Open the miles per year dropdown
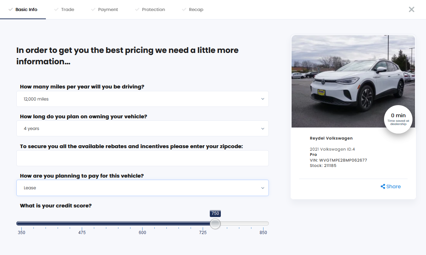426x255 pixels. [x=142, y=99]
